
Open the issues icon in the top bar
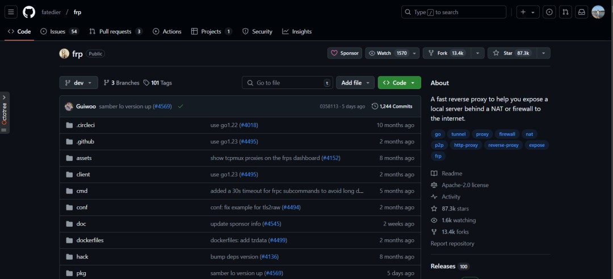pyautogui.click(x=549, y=12)
